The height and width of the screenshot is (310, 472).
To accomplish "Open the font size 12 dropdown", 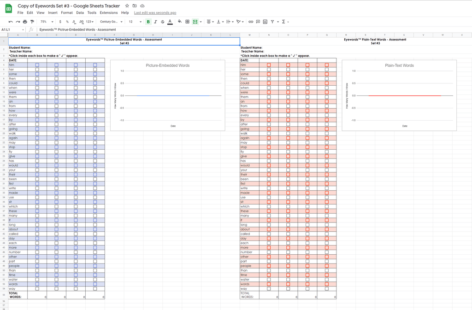I will coord(135,22).
